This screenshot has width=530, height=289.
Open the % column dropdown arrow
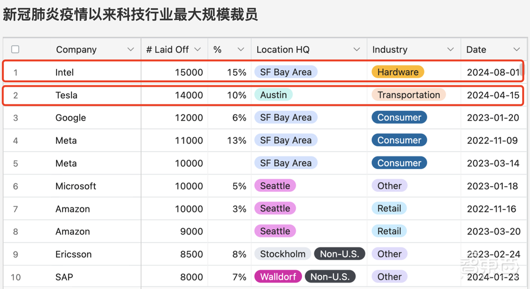241,49
